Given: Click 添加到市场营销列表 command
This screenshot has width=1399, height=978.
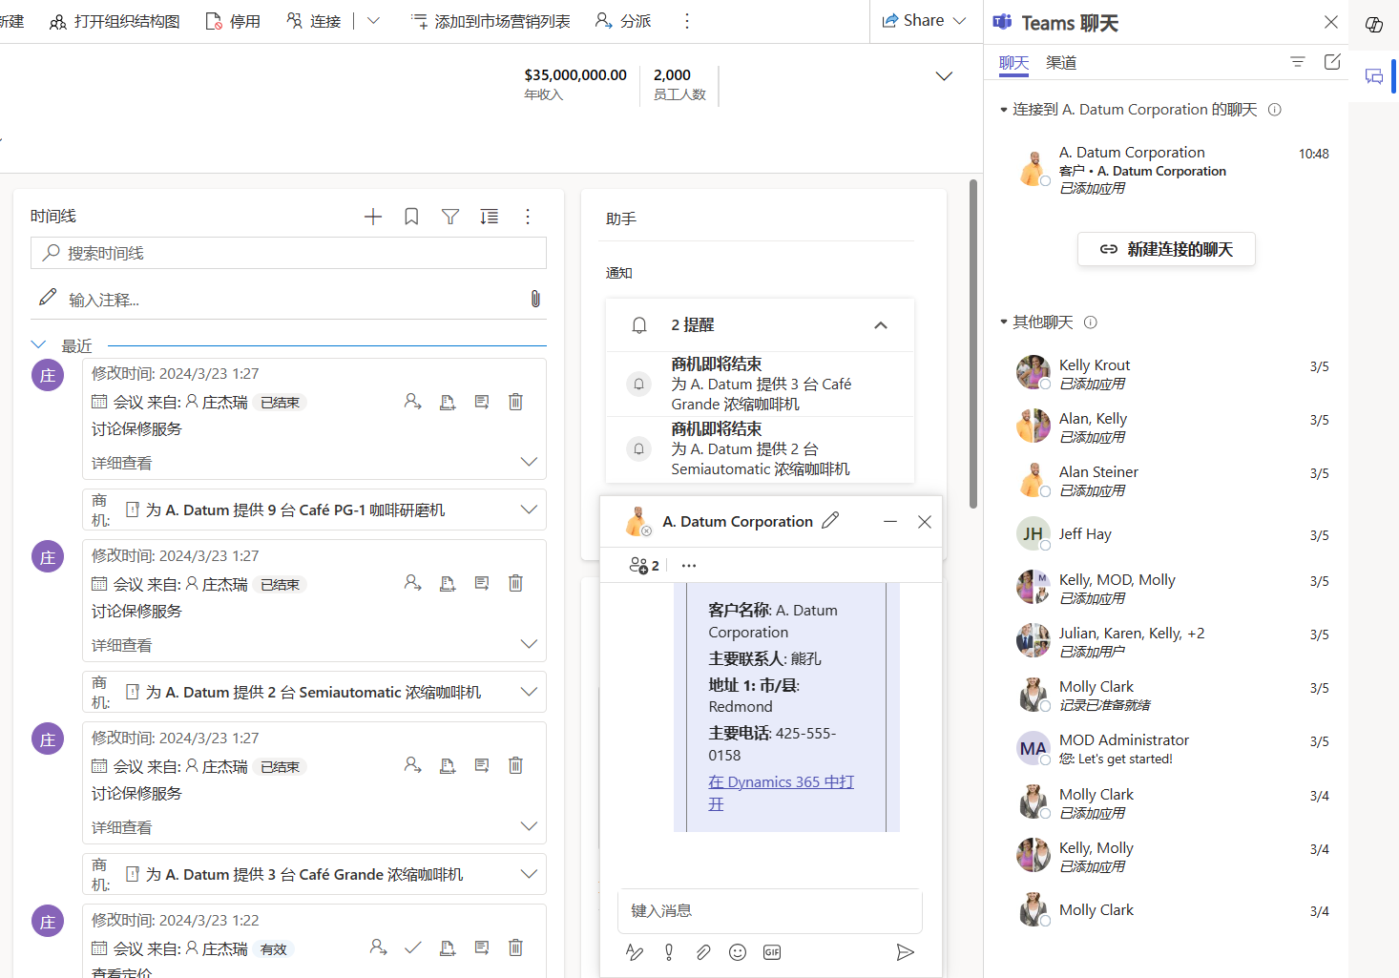Looking at the screenshot, I should point(491,21).
